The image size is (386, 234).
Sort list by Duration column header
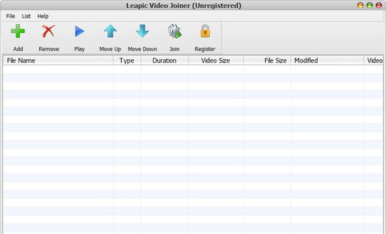[165, 60]
